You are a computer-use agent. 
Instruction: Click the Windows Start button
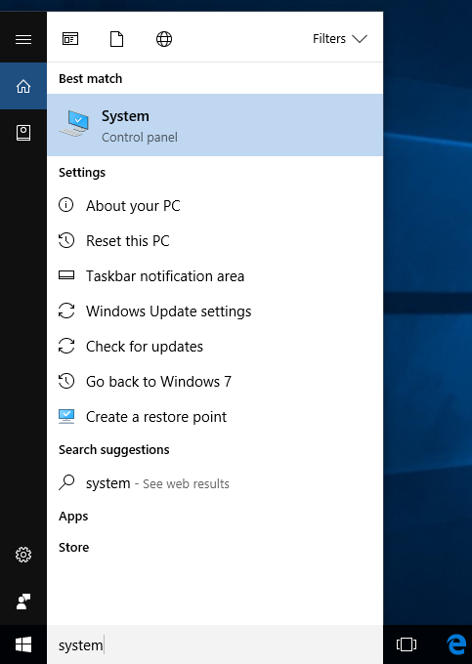coord(23,644)
